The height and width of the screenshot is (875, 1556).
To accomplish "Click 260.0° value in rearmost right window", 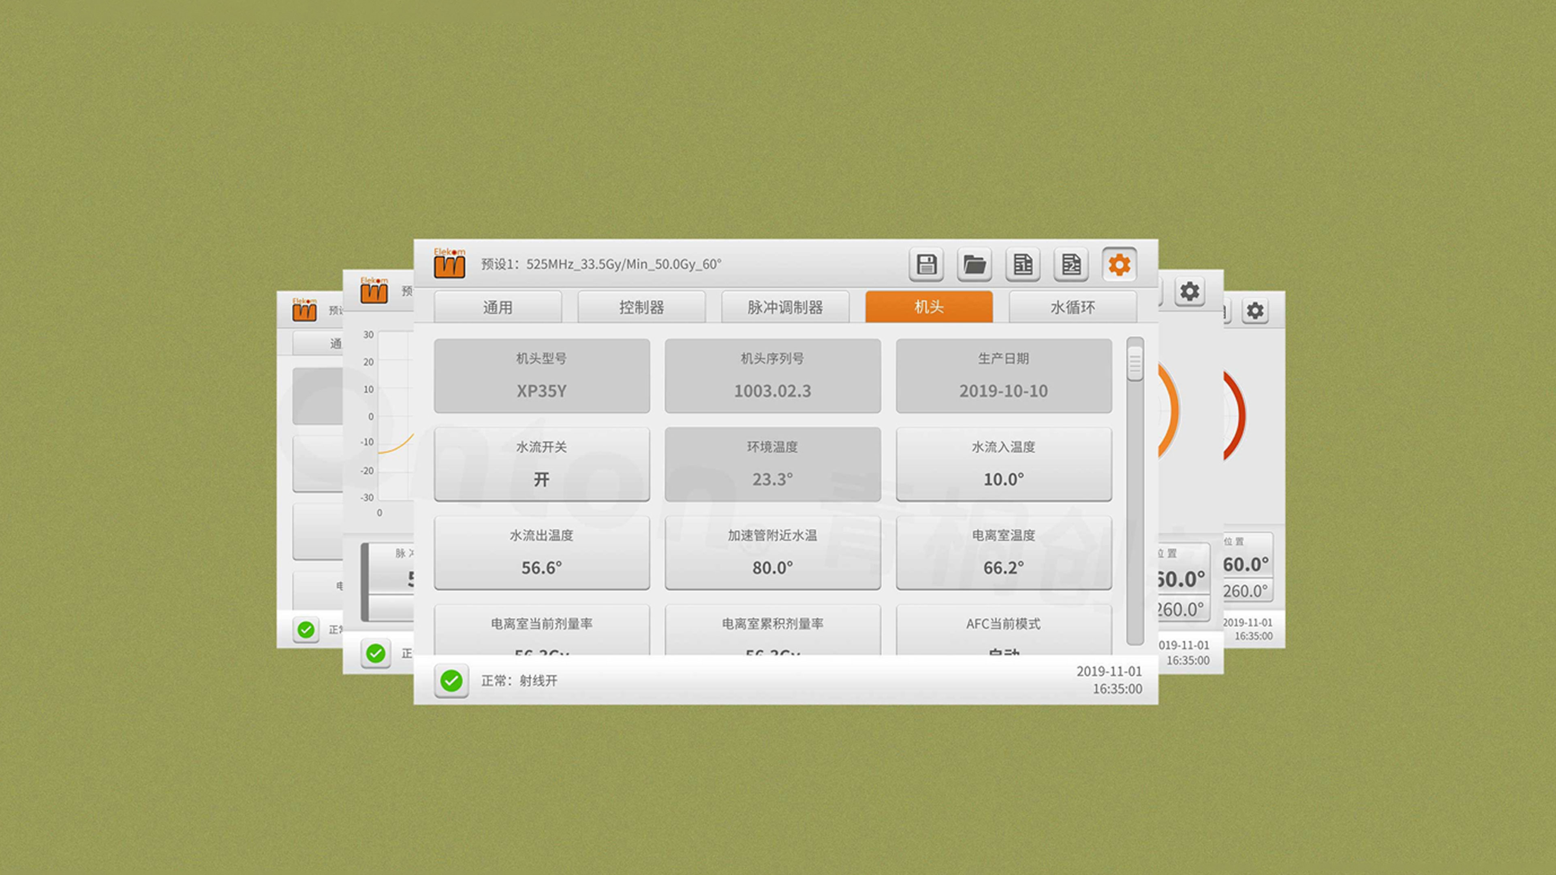I will tap(1246, 591).
